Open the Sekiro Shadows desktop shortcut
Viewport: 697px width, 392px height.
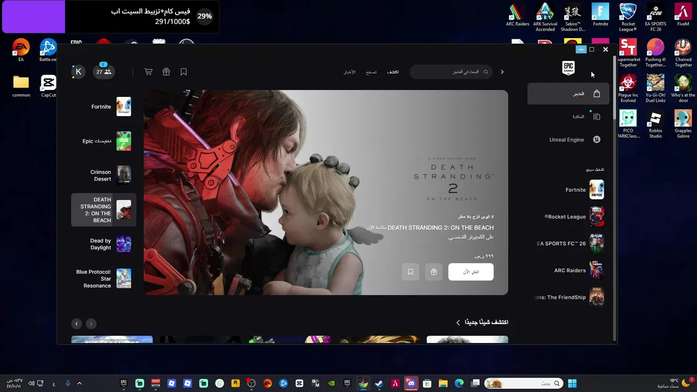click(x=573, y=17)
